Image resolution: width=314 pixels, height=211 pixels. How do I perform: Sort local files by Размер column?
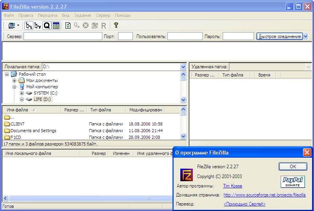coord(74,110)
